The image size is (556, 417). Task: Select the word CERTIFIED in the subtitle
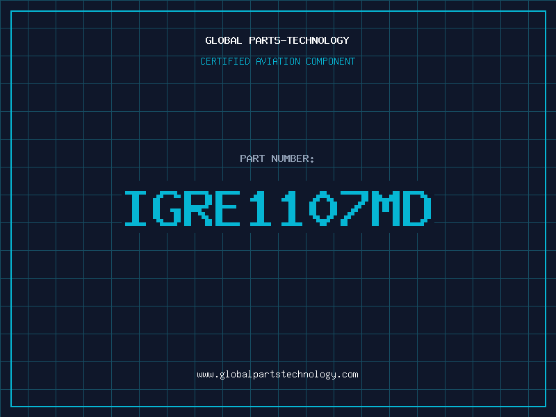click(x=225, y=61)
